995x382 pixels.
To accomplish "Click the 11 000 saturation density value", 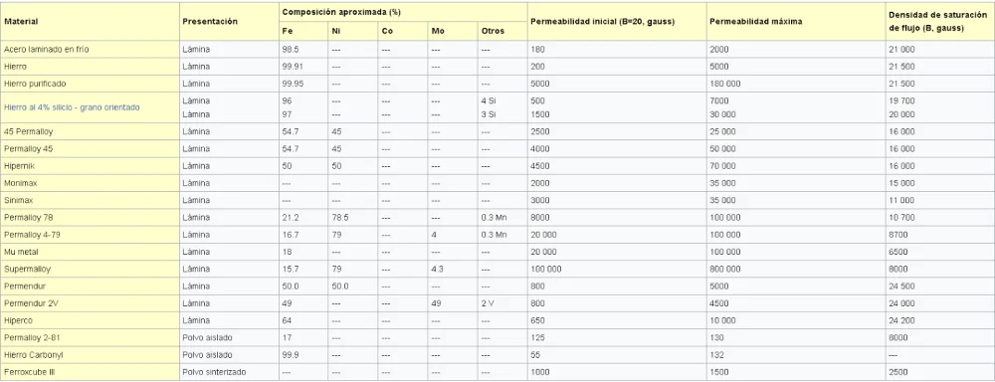I will [901, 200].
